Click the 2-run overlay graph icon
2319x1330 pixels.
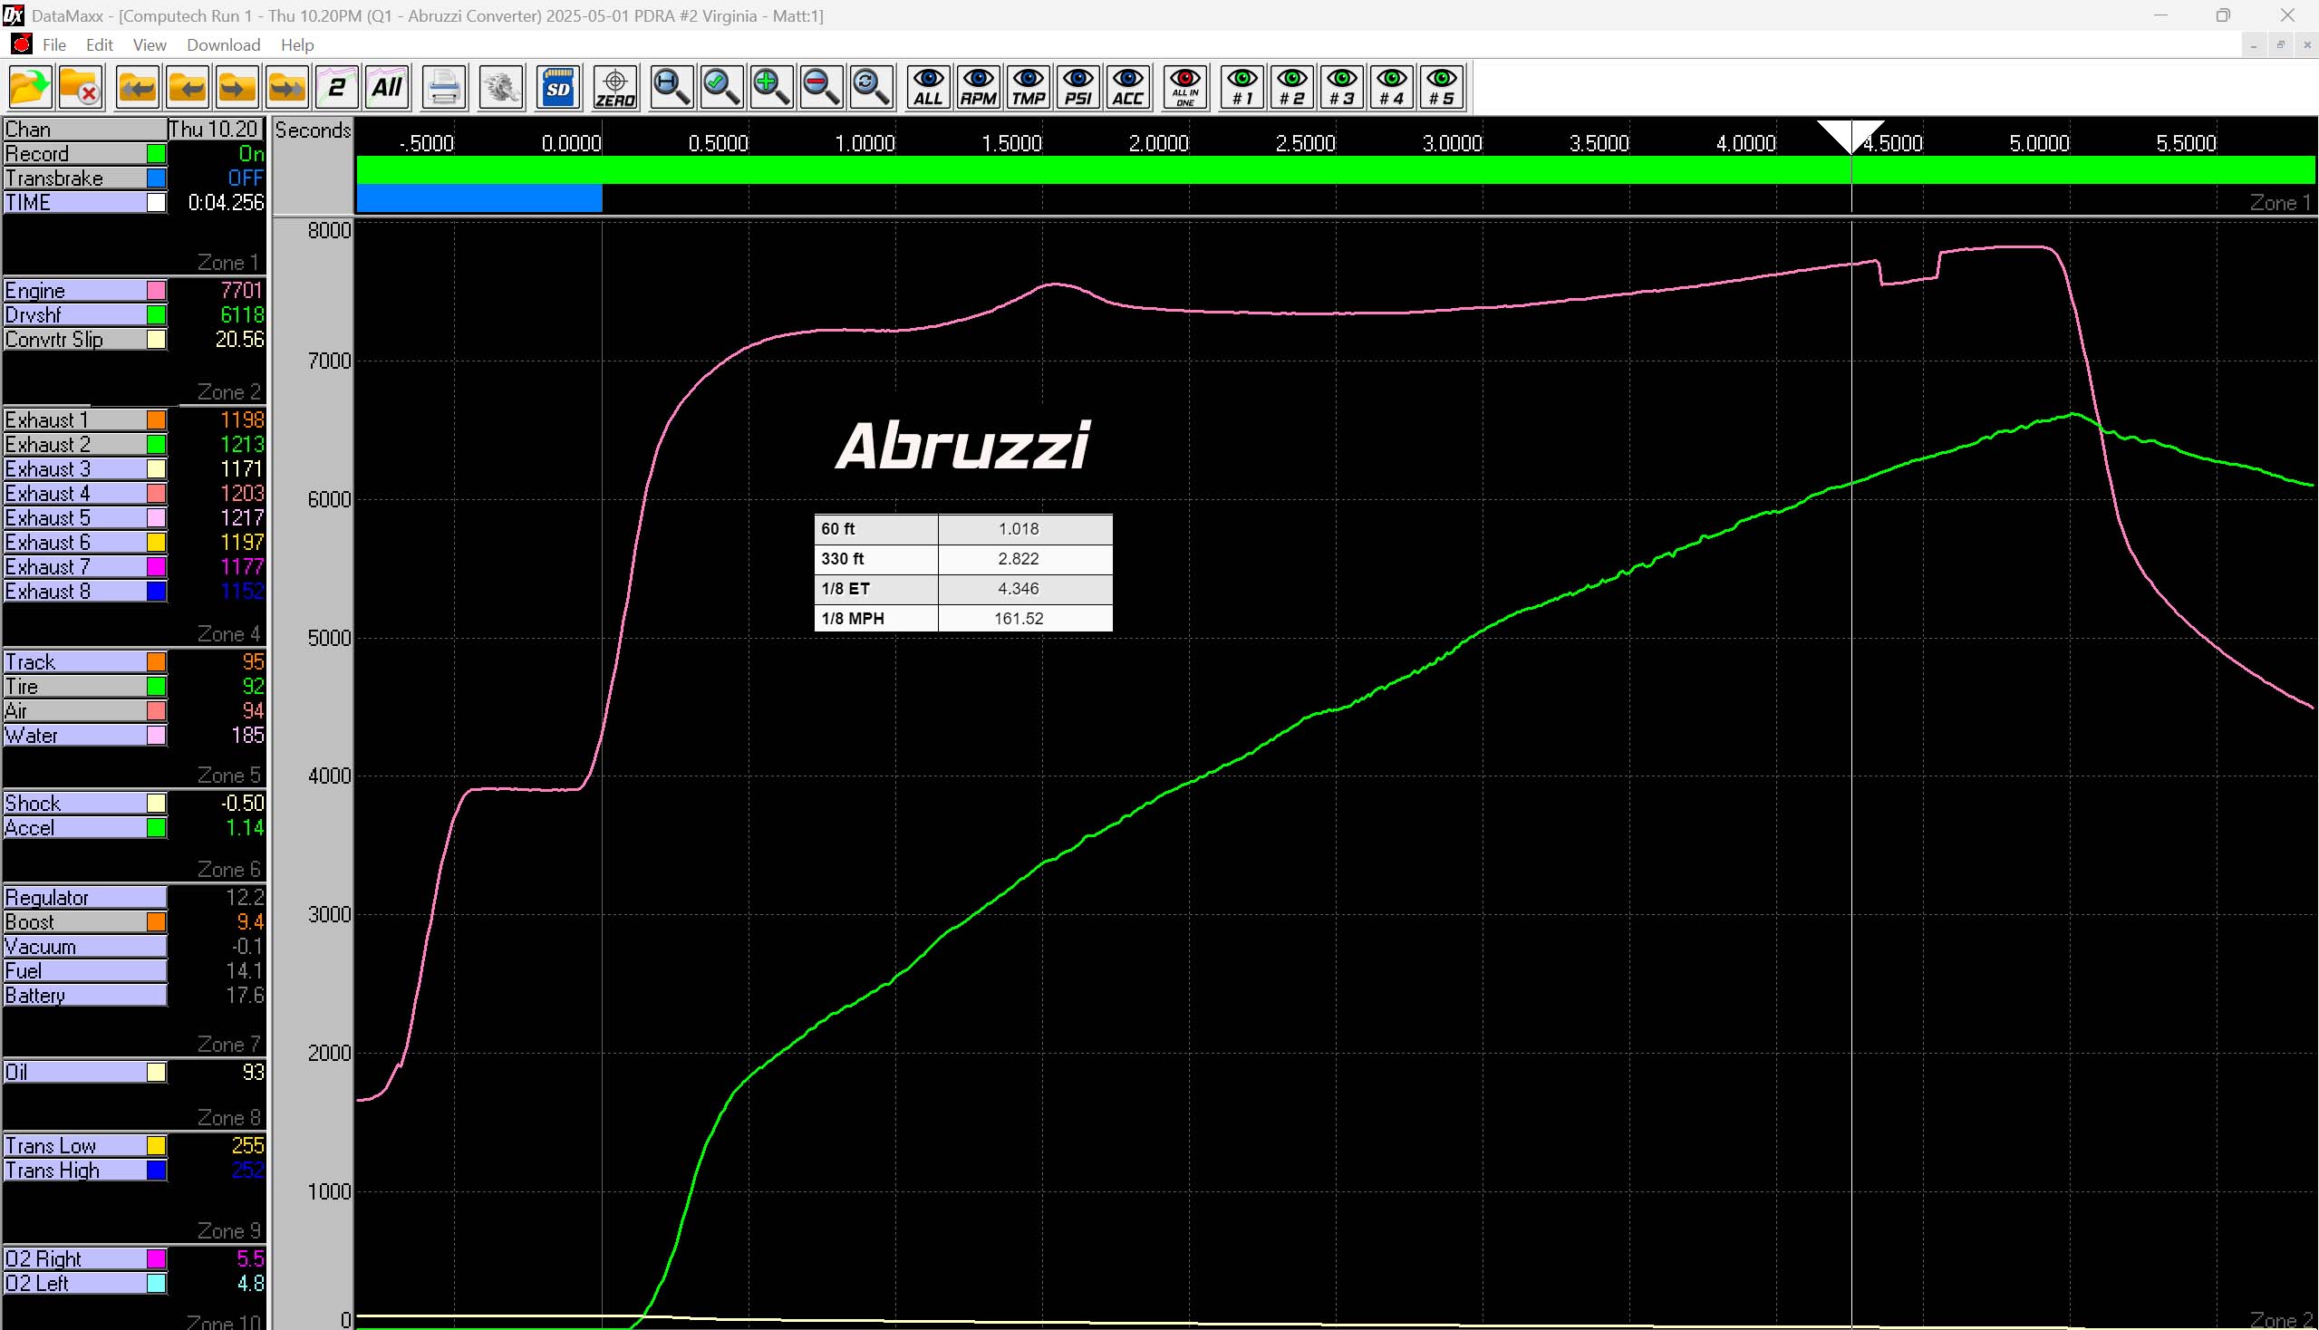click(336, 88)
